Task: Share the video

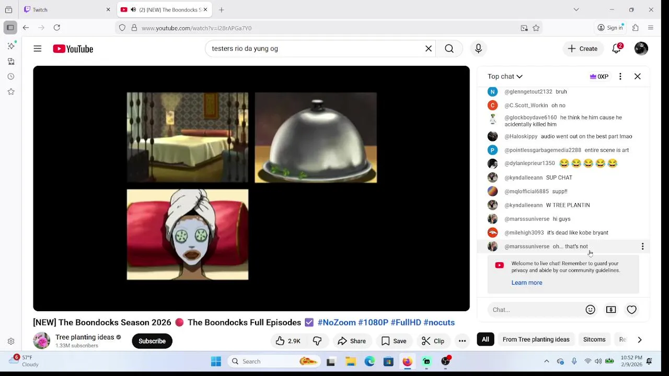Action: click(352, 341)
